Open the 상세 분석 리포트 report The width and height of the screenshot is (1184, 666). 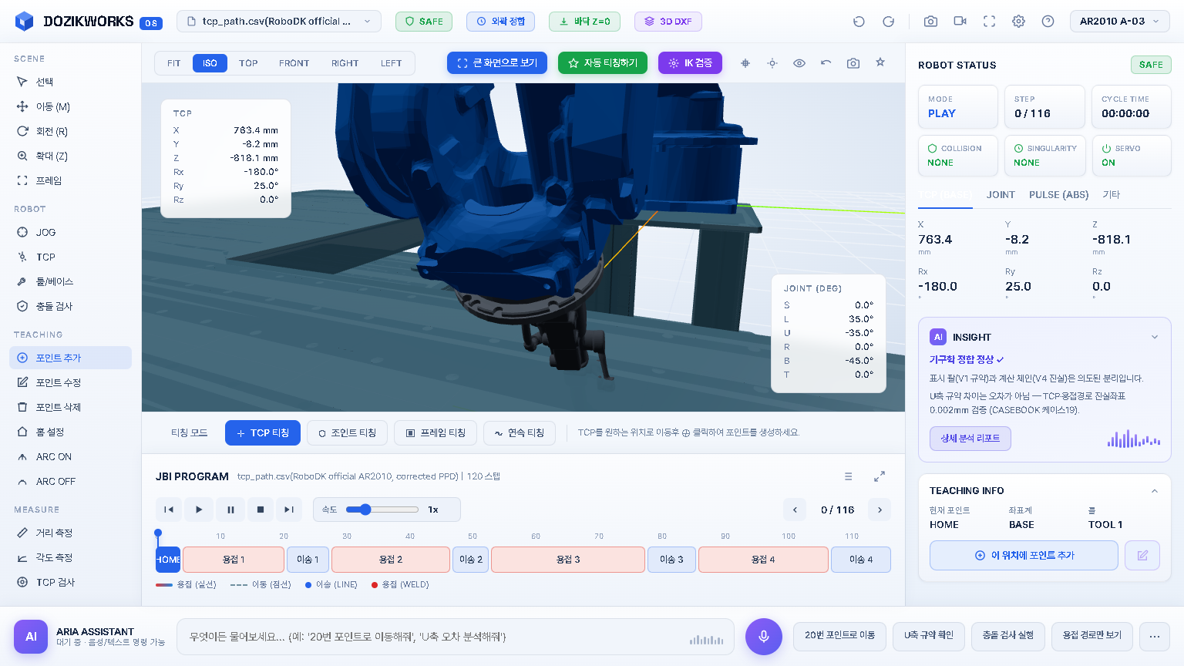coord(970,438)
